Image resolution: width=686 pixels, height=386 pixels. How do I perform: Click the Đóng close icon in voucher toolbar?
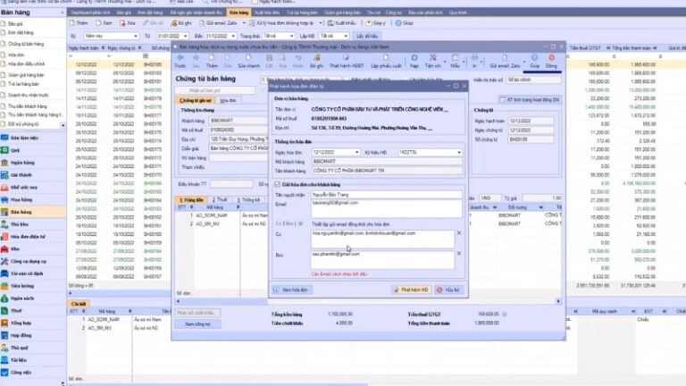(x=550, y=62)
